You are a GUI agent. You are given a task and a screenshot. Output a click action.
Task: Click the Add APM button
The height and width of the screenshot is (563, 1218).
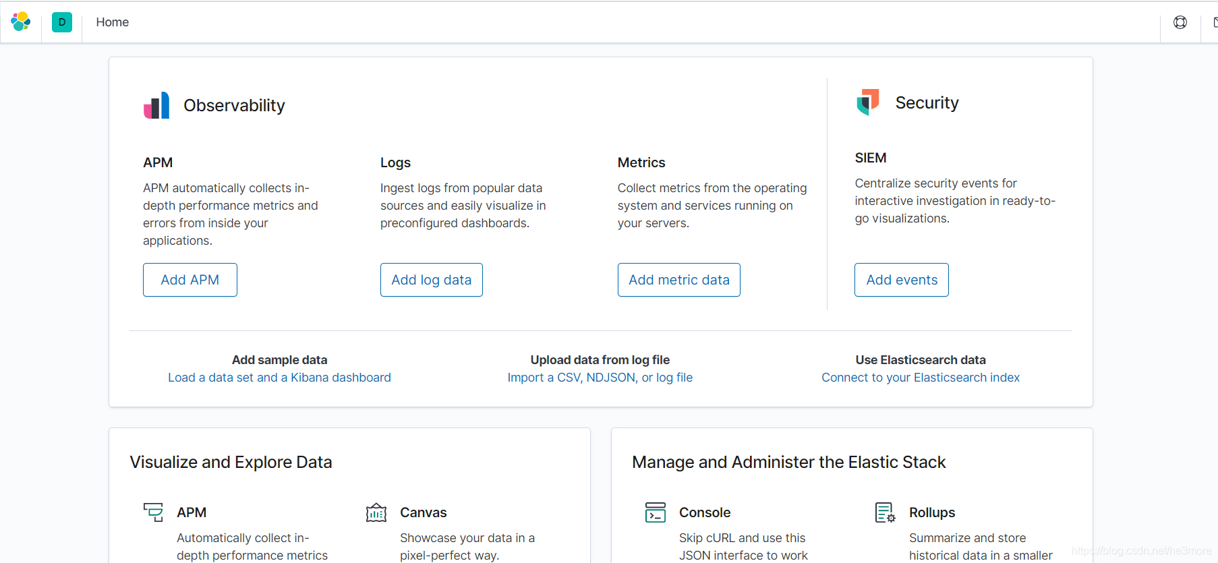point(190,280)
